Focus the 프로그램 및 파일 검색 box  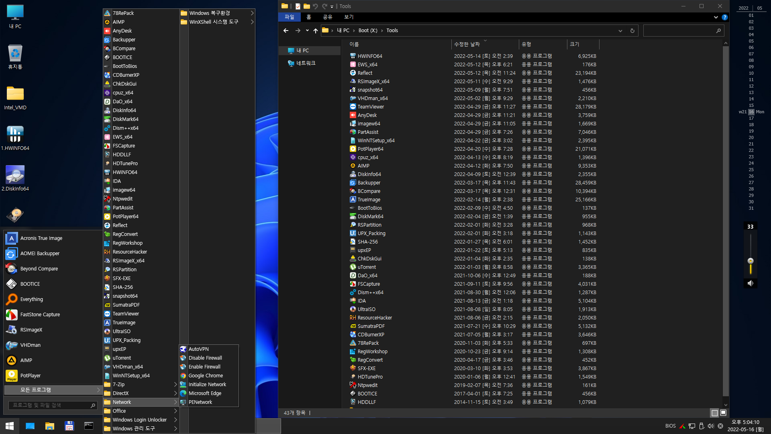point(53,405)
